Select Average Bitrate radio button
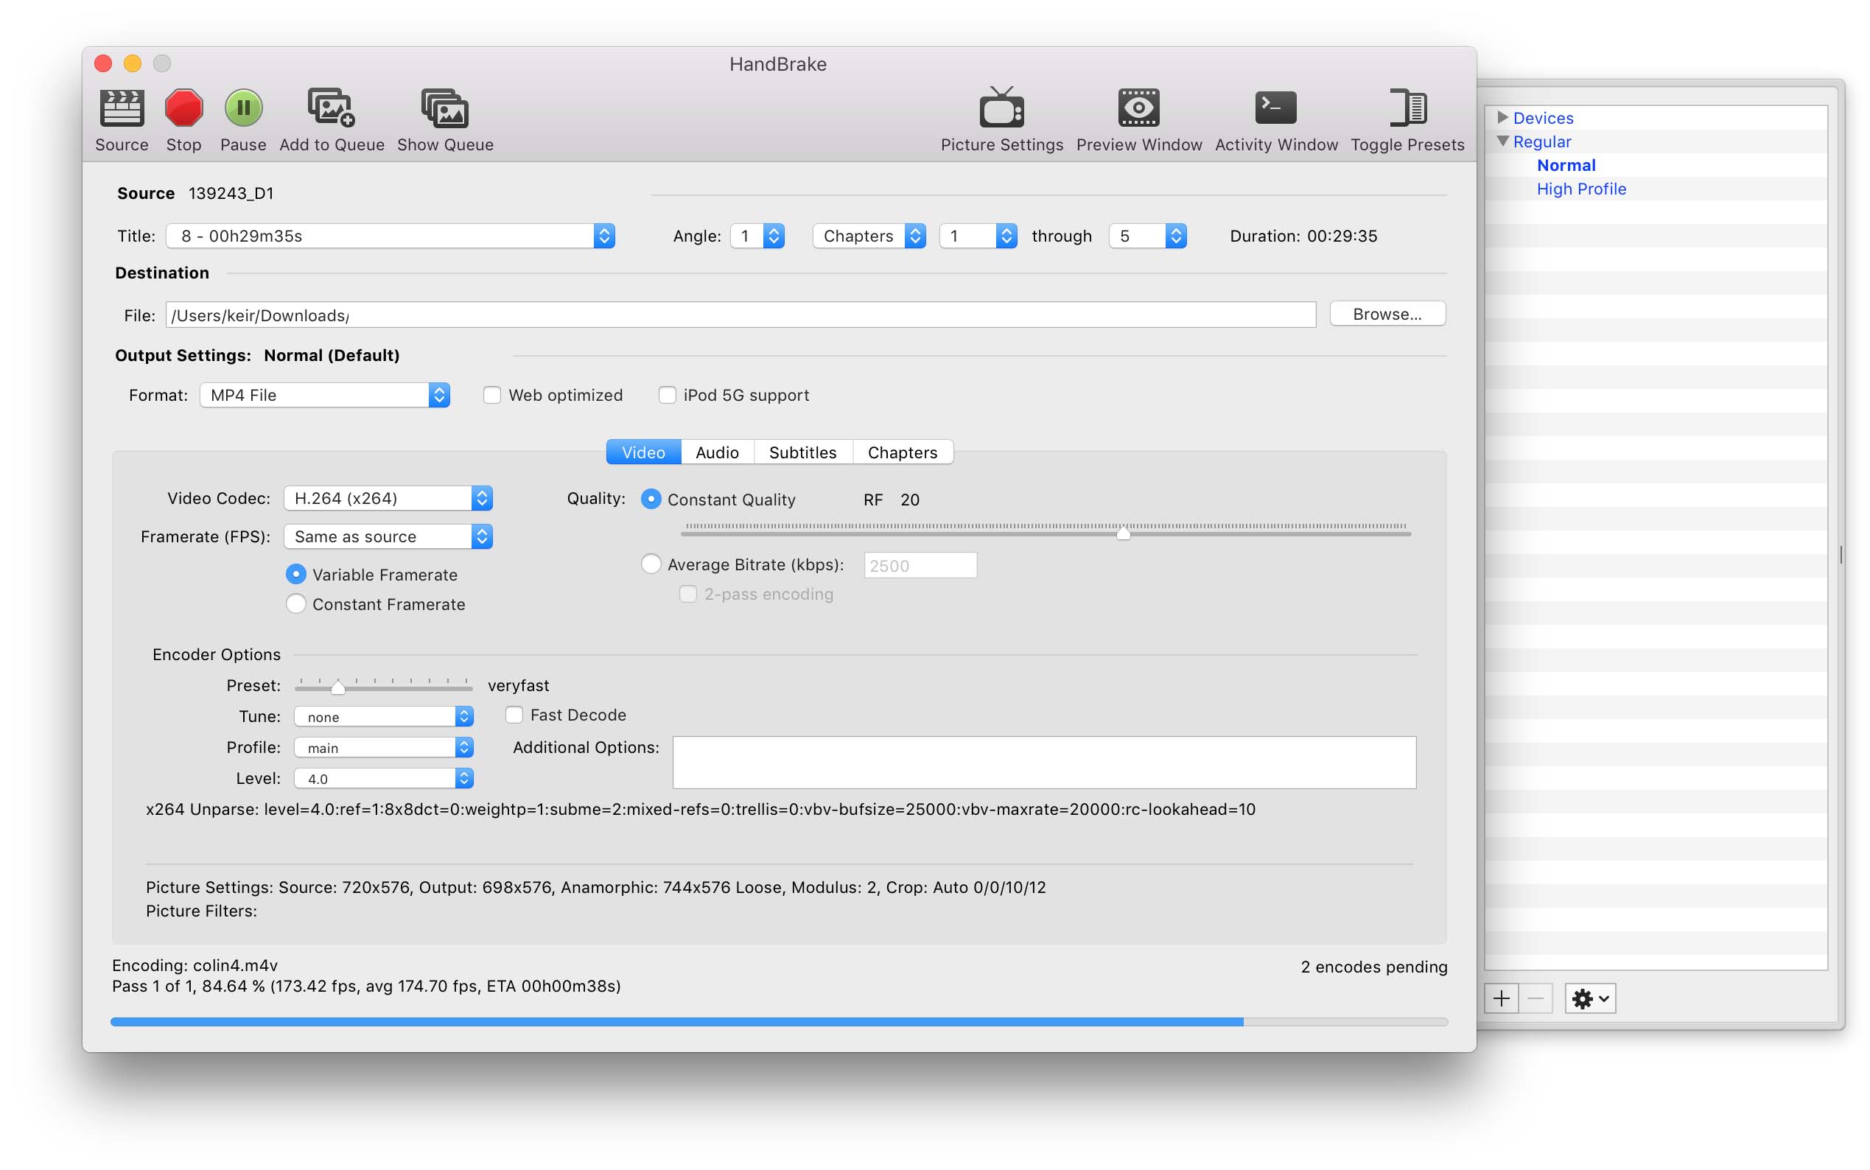Image resolution: width=1870 pixels, height=1170 pixels. (651, 564)
